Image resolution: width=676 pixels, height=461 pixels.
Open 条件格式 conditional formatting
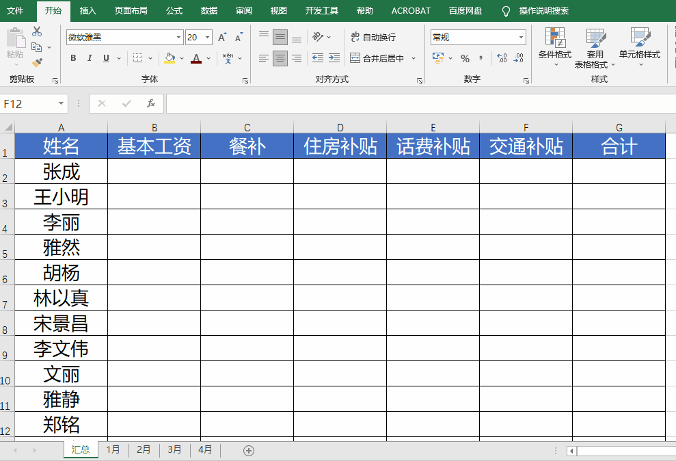point(555,47)
